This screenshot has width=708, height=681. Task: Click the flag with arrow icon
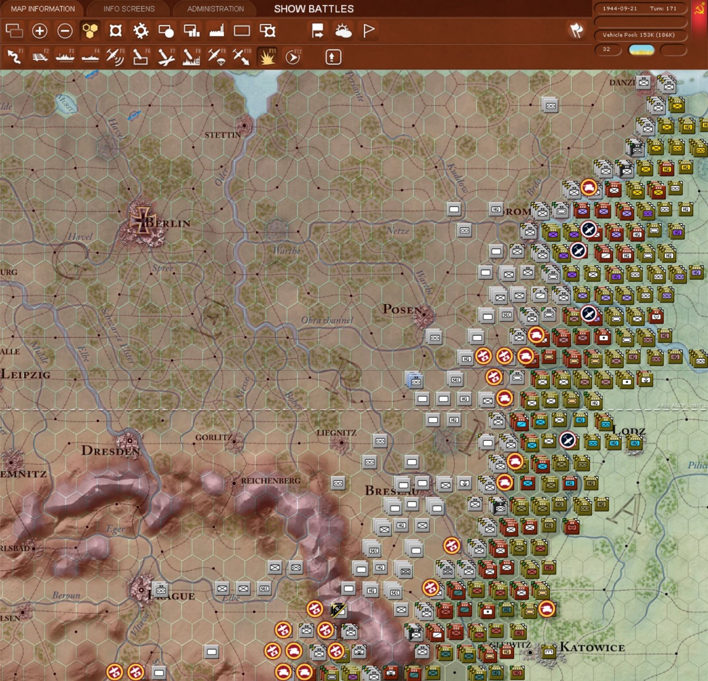[318, 31]
